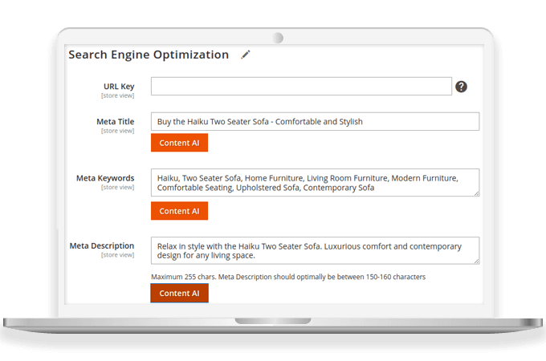This screenshot has height=361, width=546.
Task: Click the URL Key label
Action: [119, 86]
